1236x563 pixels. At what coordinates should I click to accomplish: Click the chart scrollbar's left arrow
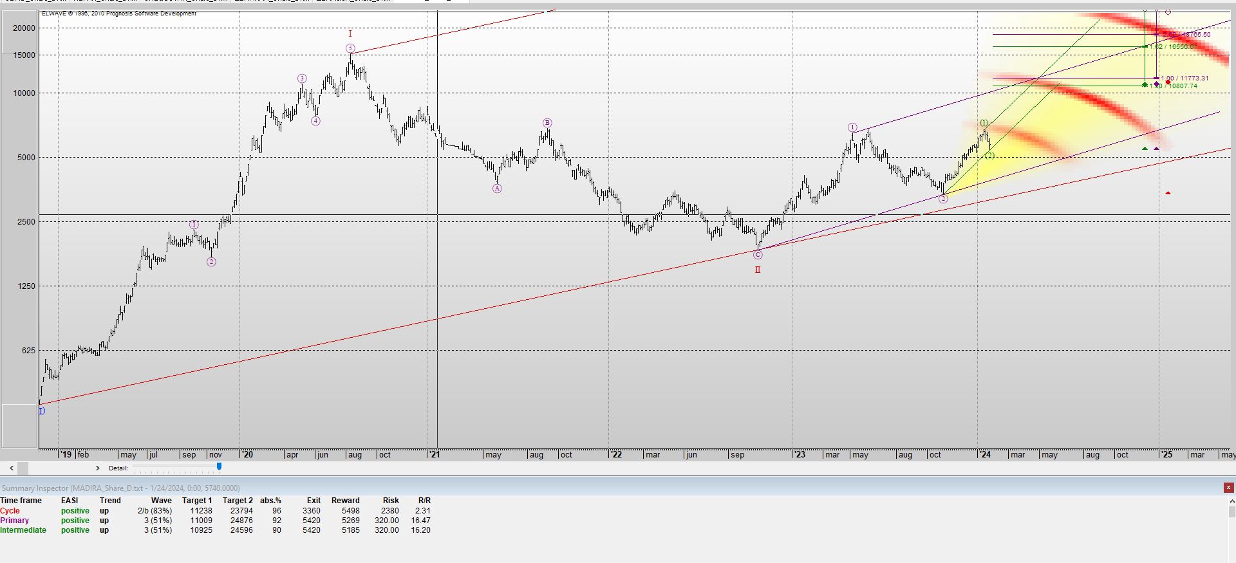[x=12, y=468]
